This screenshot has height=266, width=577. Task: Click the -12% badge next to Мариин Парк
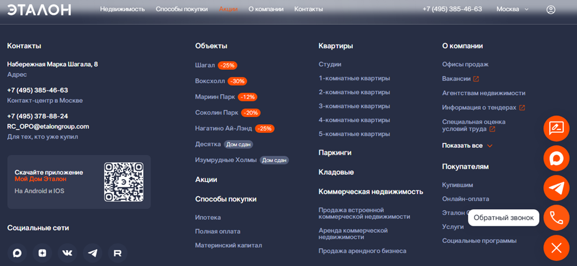(248, 97)
